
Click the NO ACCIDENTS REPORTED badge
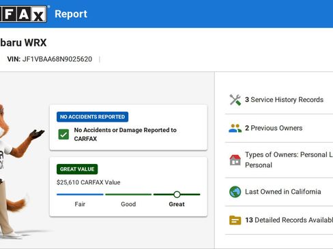pyautogui.click(x=92, y=117)
